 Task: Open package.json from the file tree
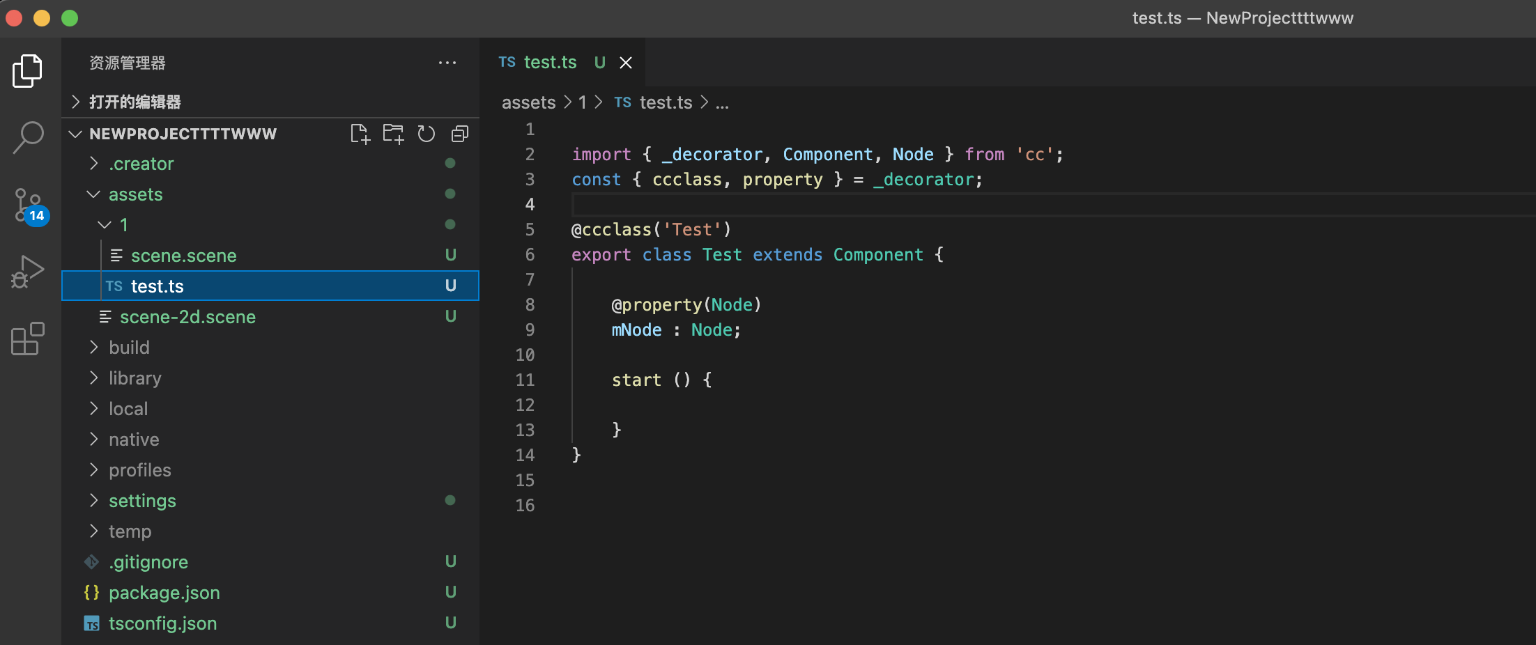click(164, 593)
